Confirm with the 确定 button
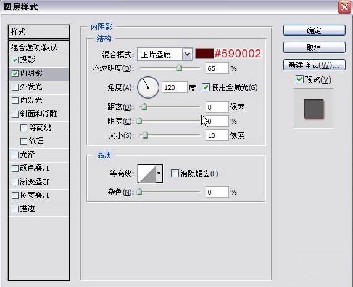This screenshot has width=353, height=287. coord(314,30)
